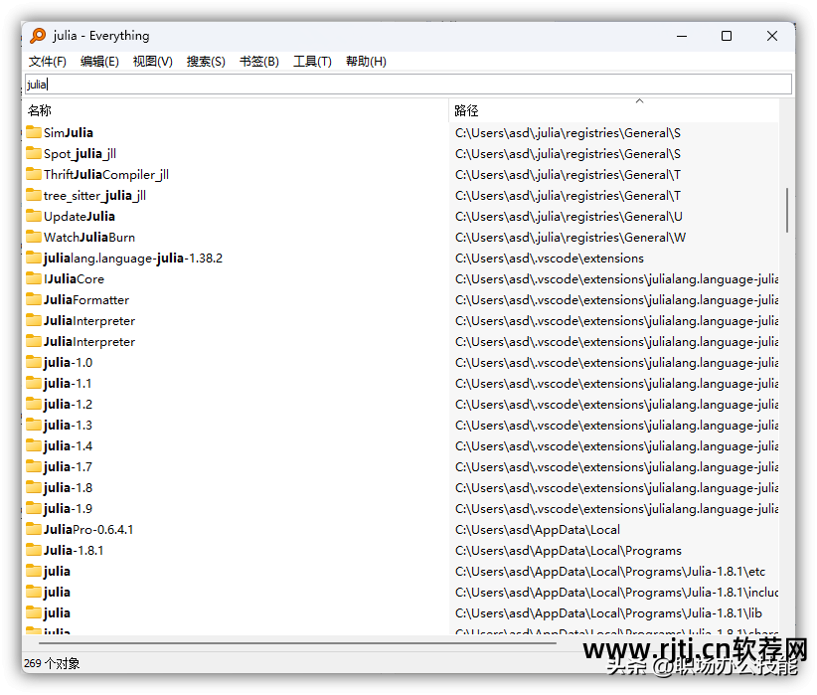
Task: Select the Julia-1.8.1 result name
Action: pyautogui.click(x=74, y=550)
